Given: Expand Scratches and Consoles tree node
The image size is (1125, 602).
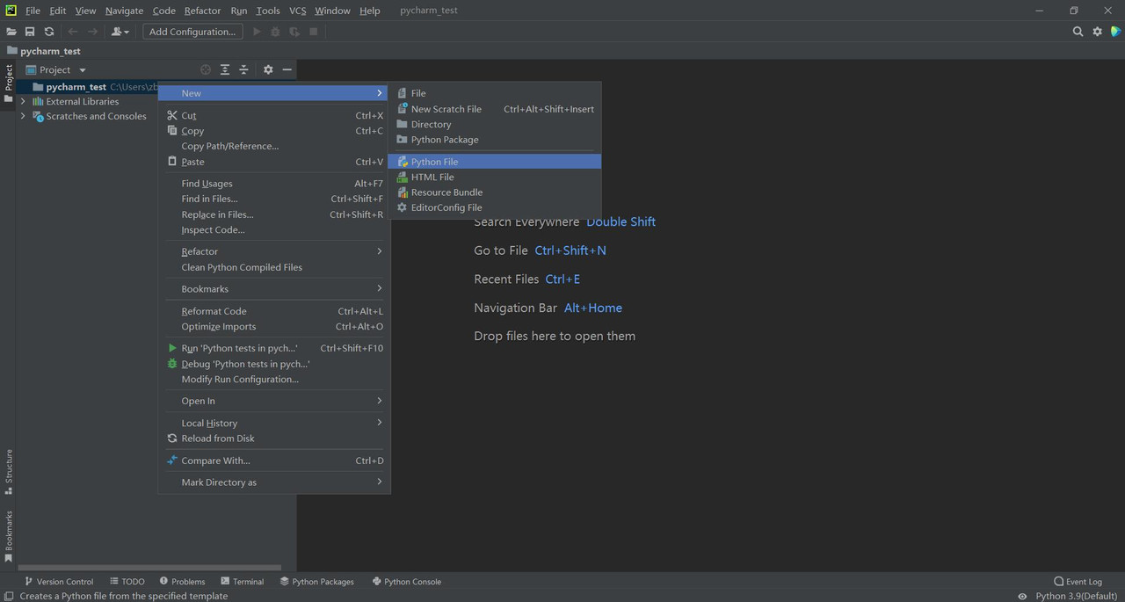Looking at the screenshot, I should click(x=23, y=116).
